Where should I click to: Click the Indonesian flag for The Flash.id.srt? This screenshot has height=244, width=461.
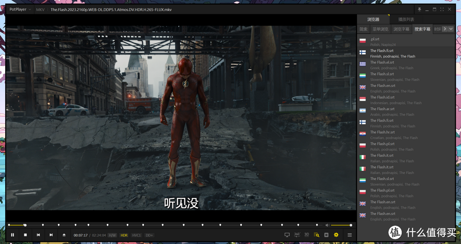(363, 99)
